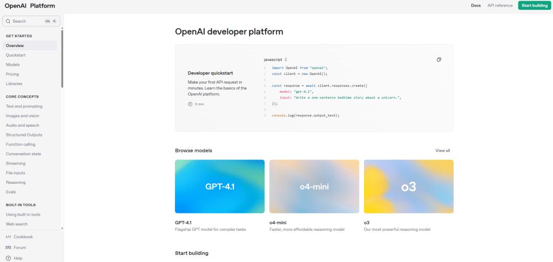Open the API reference tab
Screen dimensions: 553x262
pyautogui.click(x=500, y=5)
